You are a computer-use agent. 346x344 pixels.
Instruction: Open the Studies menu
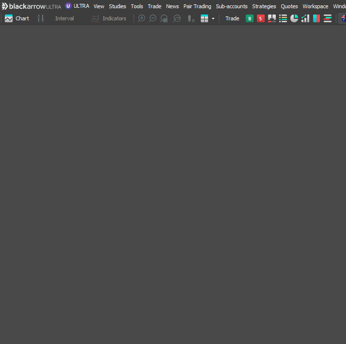point(117,6)
